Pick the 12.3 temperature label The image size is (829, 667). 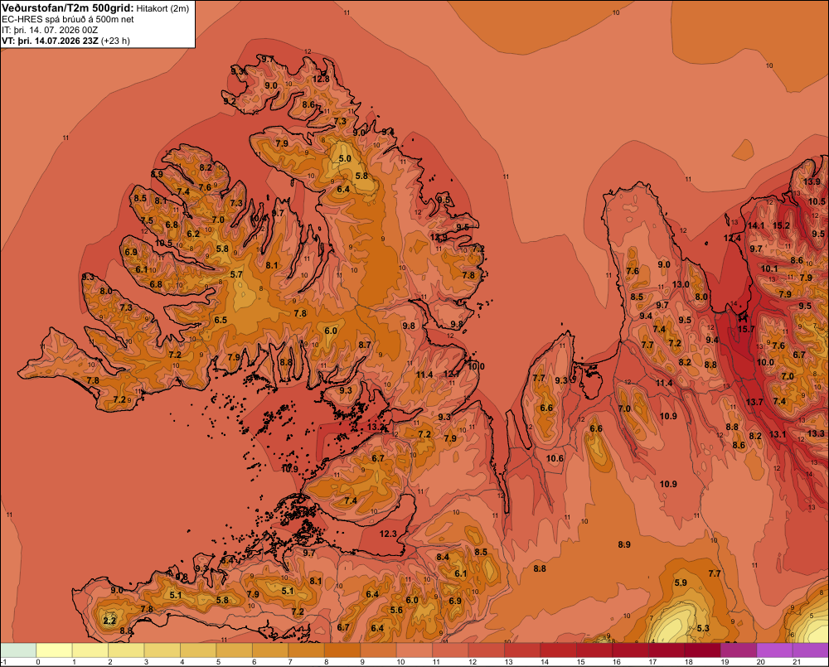(x=388, y=534)
